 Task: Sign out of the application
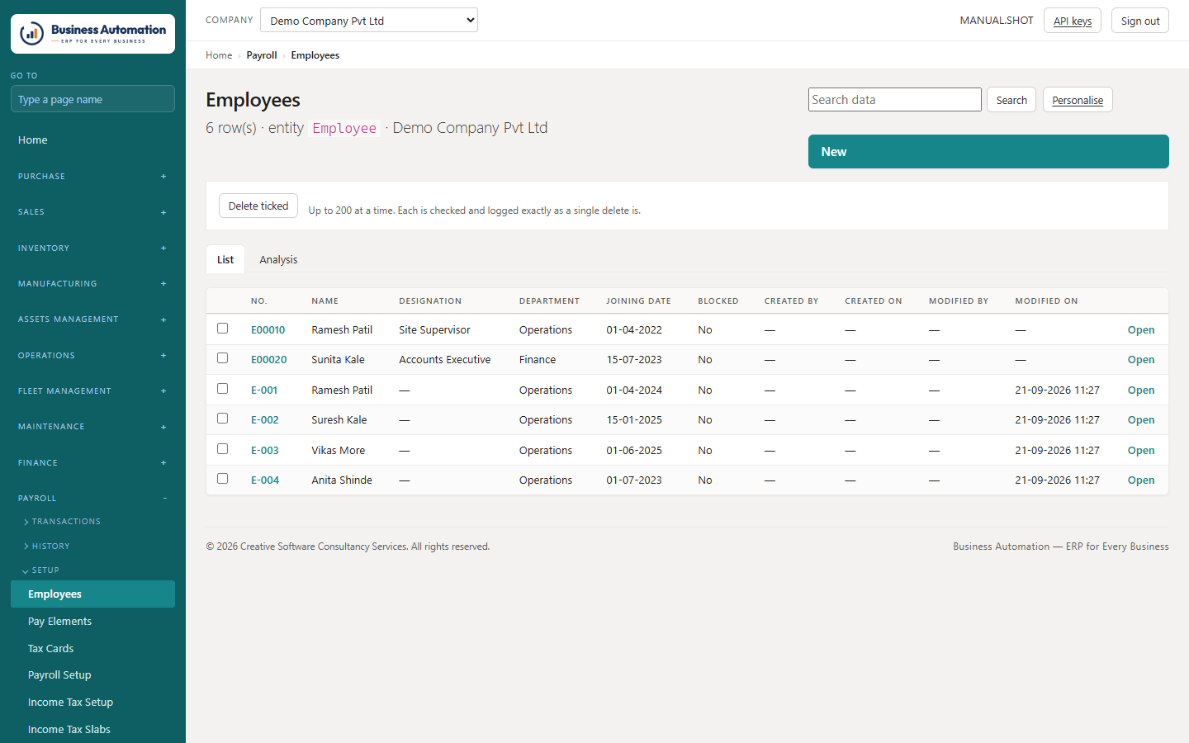(1140, 21)
